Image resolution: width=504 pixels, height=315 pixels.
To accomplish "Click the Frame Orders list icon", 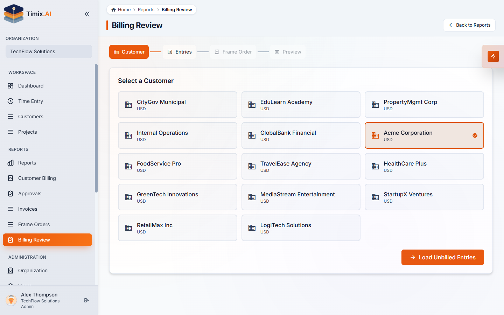I will point(10,224).
